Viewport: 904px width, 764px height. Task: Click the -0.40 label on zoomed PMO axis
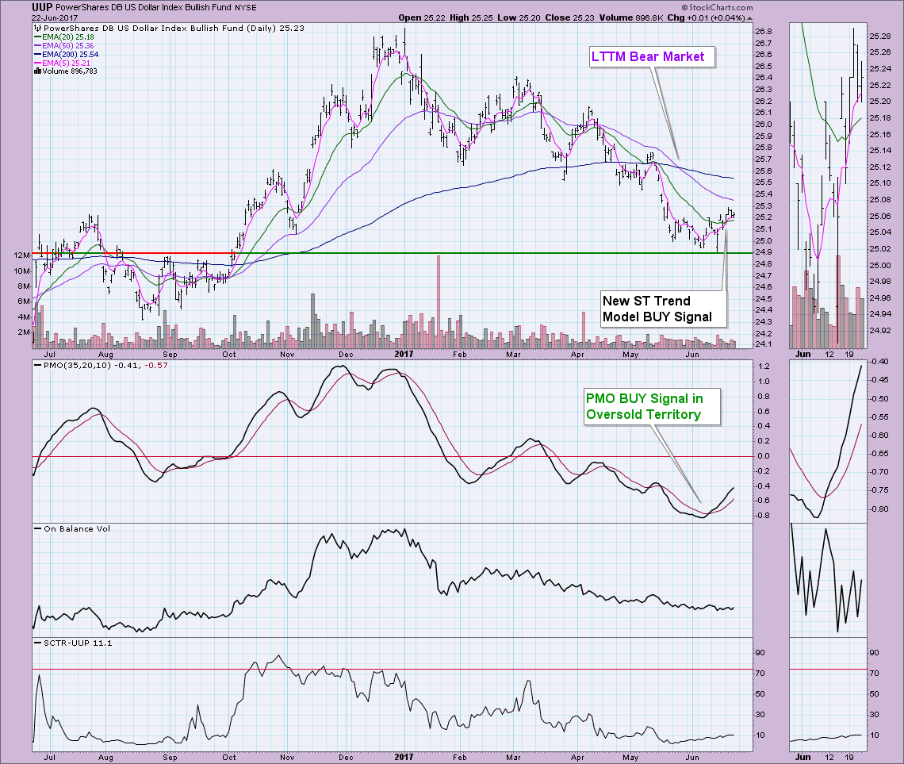click(x=879, y=362)
